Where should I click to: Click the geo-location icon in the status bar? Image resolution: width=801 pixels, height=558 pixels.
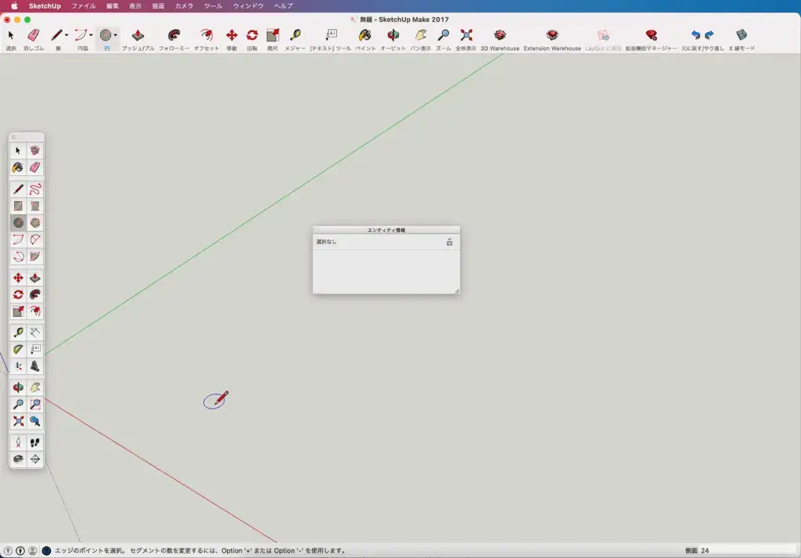coord(8,551)
